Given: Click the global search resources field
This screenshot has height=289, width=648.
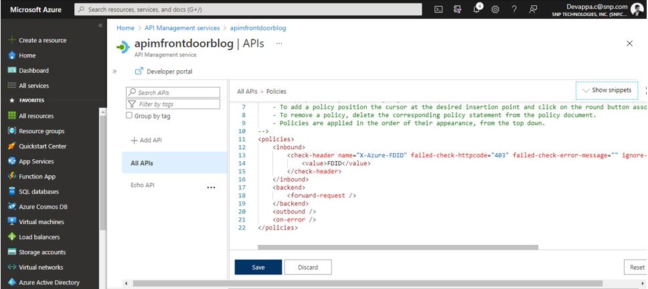Looking at the screenshot, I should pyautogui.click(x=248, y=9).
